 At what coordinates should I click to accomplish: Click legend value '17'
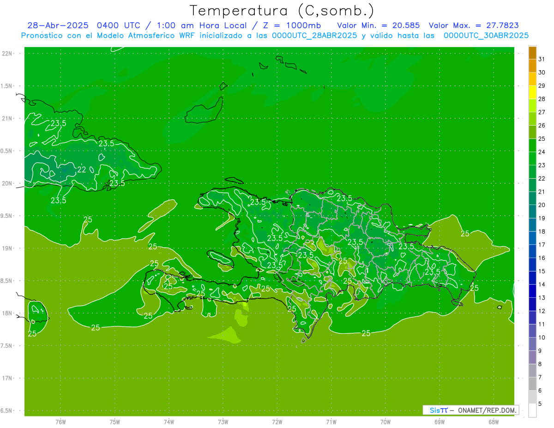542,245
